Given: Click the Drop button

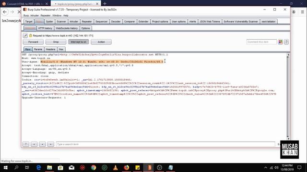Looking at the screenshot, I should point(56,42).
